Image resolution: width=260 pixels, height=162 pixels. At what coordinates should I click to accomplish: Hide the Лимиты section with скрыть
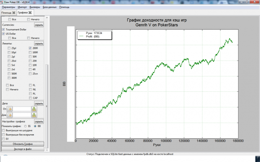click(39, 44)
